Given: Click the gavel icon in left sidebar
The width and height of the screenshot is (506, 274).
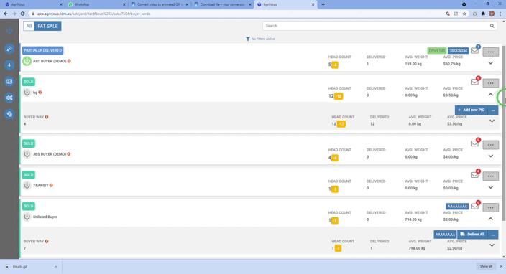Looking at the screenshot, I should click(9, 49).
